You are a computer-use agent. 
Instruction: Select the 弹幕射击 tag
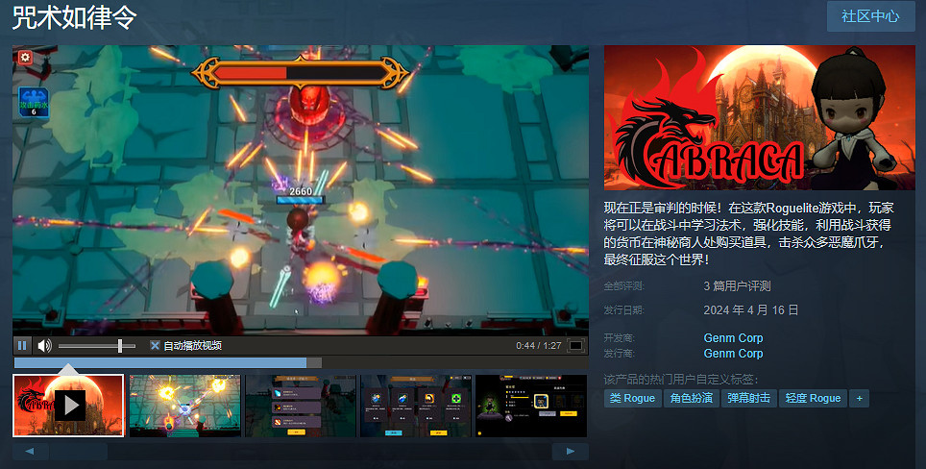point(748,398)
